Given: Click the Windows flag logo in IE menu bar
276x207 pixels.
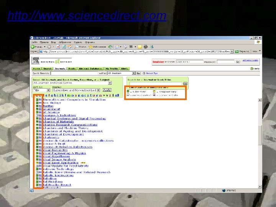Looking at the screenshot, I should (x=258, y=42).
